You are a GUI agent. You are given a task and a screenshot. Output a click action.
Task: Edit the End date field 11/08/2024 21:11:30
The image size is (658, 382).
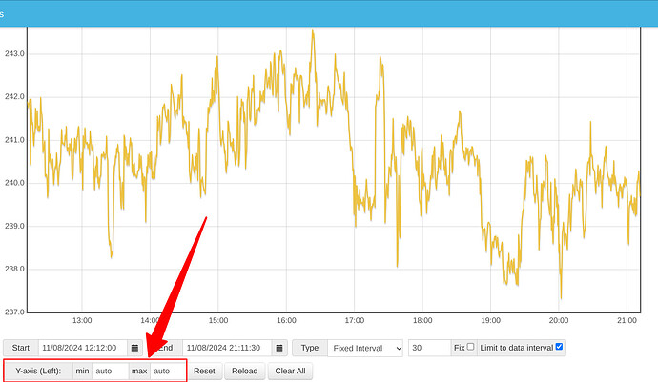pyautogui.click(x=227, y=348)
